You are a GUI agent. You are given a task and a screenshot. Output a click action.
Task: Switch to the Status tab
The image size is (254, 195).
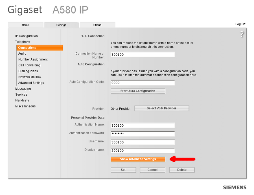coord(97,25)
